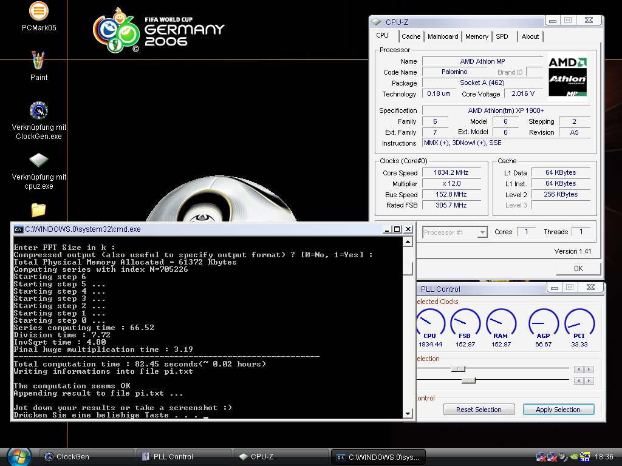
Task: Click left arrow of lower PLL slider
Action: pyautogui.click(x=579, y=381)
